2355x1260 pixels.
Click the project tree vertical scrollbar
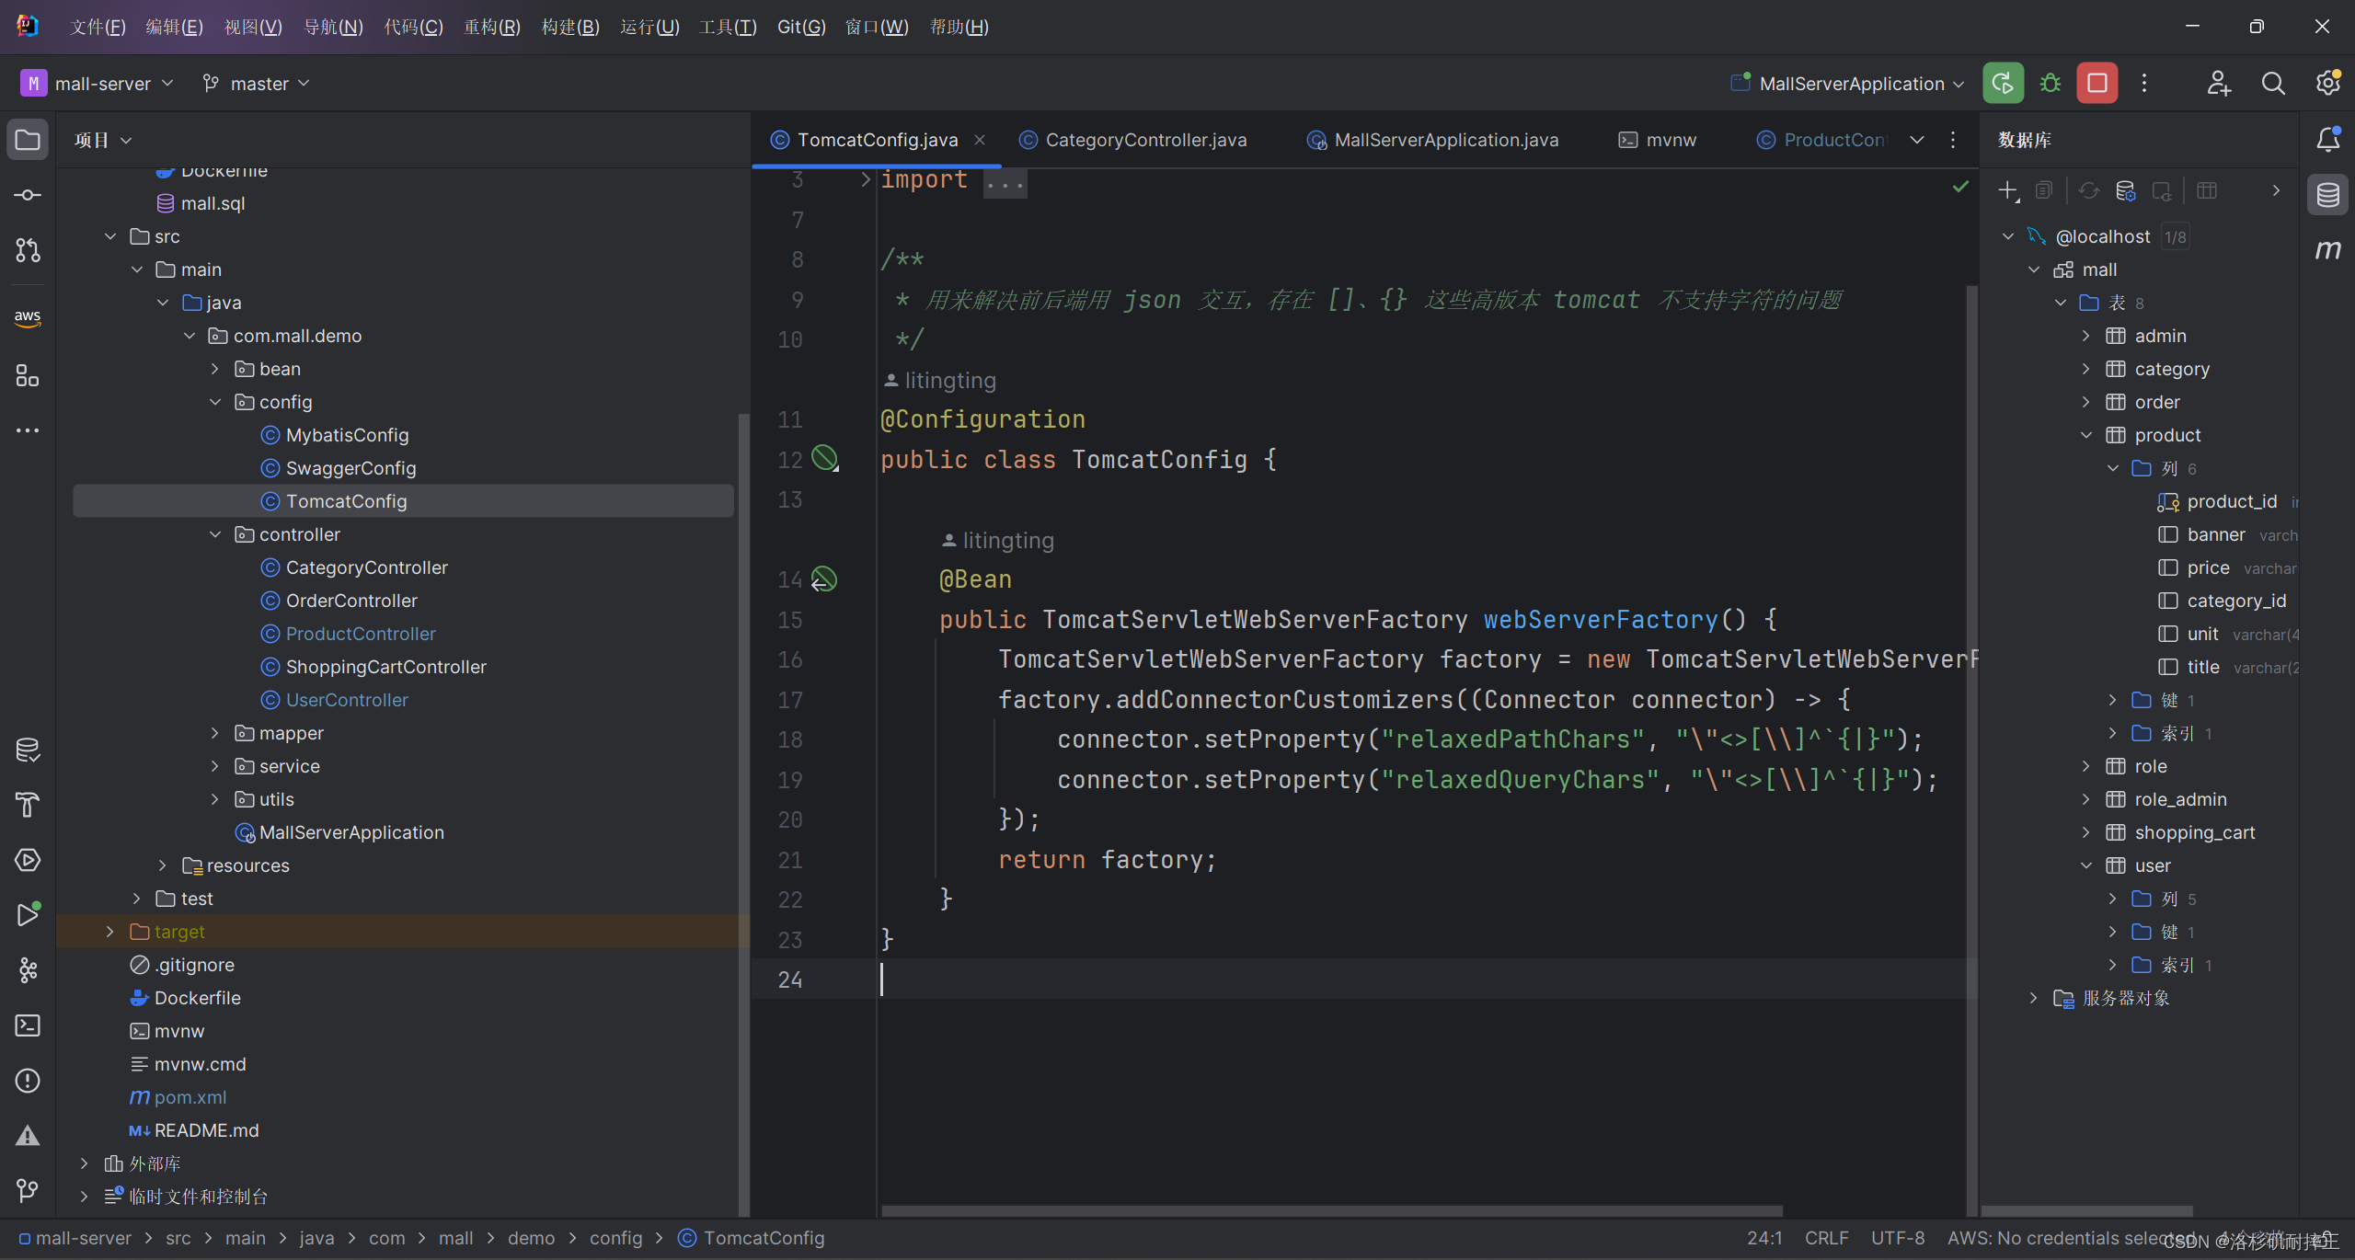(x=743, y=814)
